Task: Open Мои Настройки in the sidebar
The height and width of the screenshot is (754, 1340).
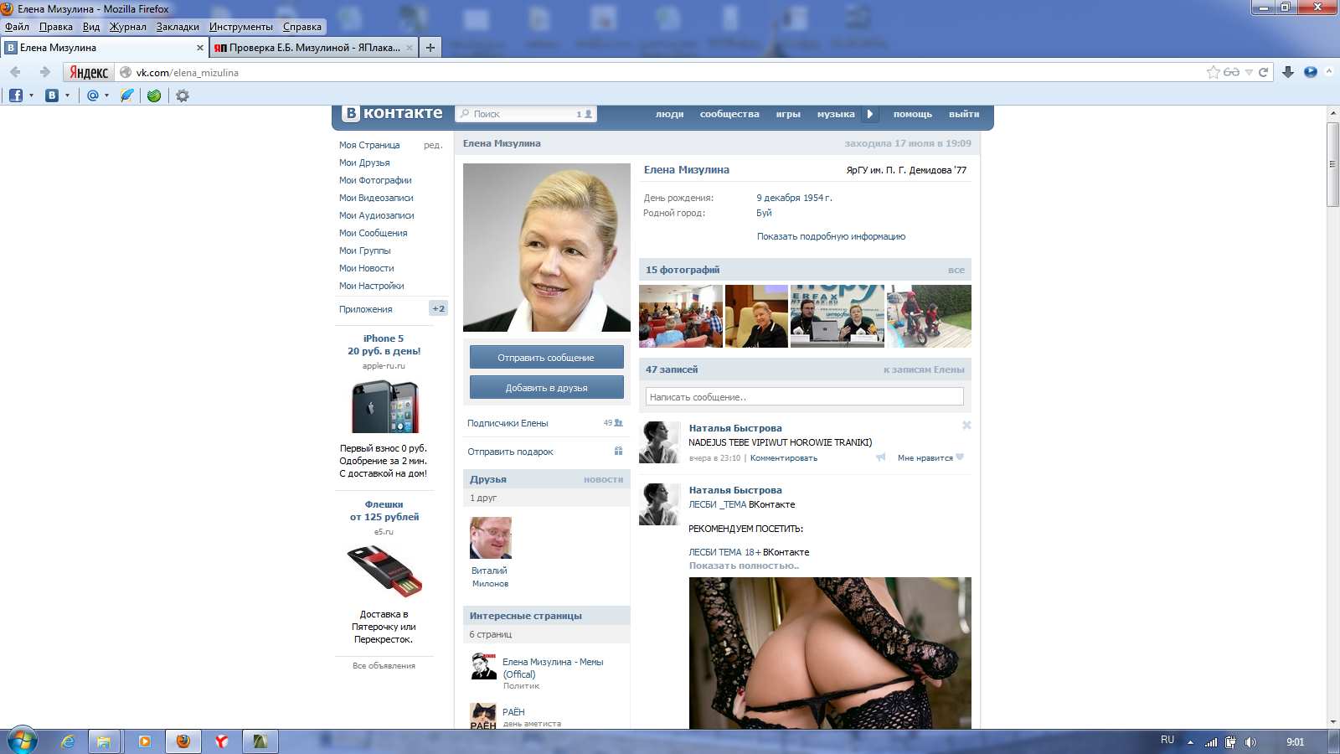Action: pyautogui.click(x=372, y=286)
